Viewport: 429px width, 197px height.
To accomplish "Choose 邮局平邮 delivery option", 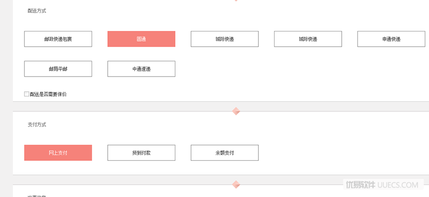I will coord(58,69).
